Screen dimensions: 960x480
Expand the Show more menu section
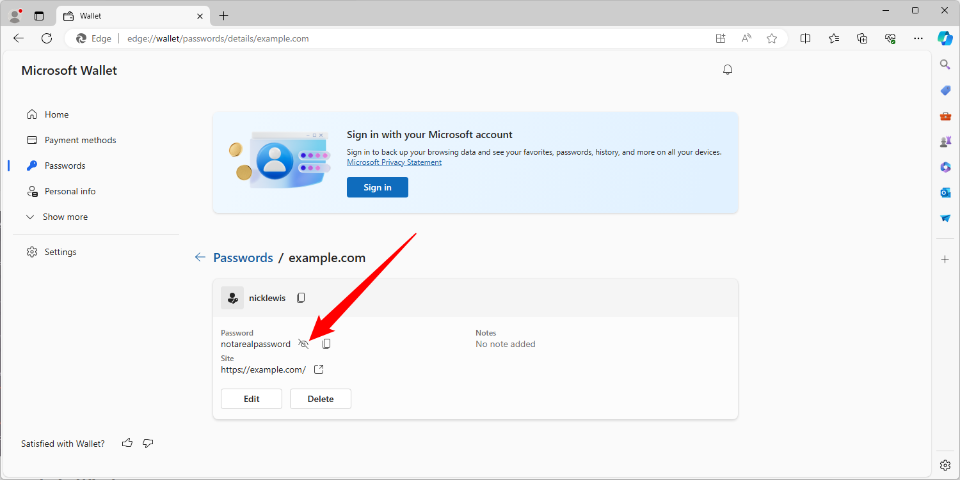[65, 217]
